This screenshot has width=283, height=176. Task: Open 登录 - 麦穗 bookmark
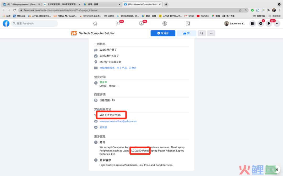click(149, 16)
